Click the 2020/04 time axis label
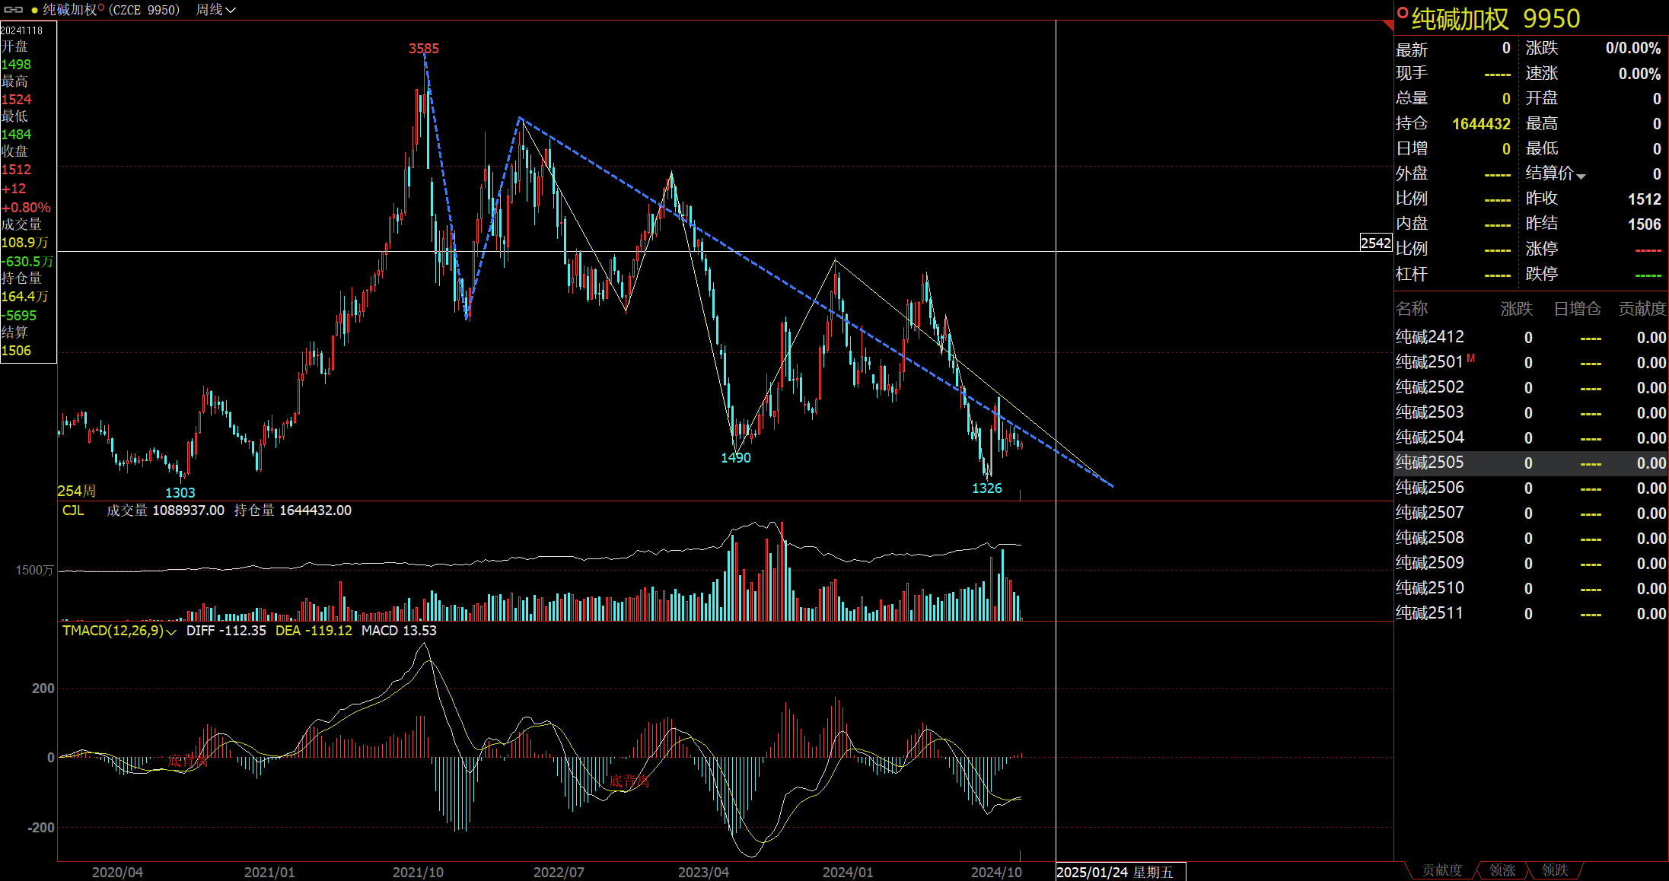This screenshot has width=1669, height=881. pos(117,873)
